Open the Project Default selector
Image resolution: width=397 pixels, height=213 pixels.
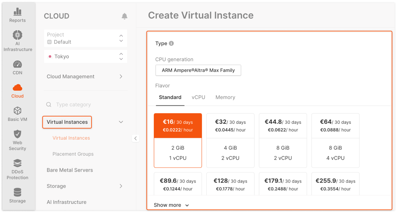coord(86,38)
